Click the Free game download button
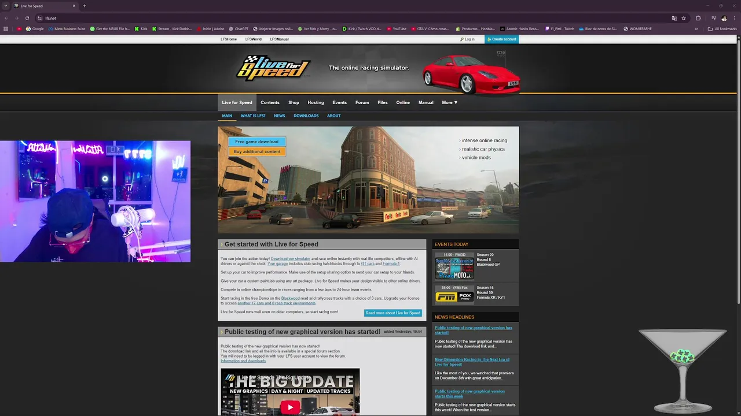741x416 pixels. [256, 142]
